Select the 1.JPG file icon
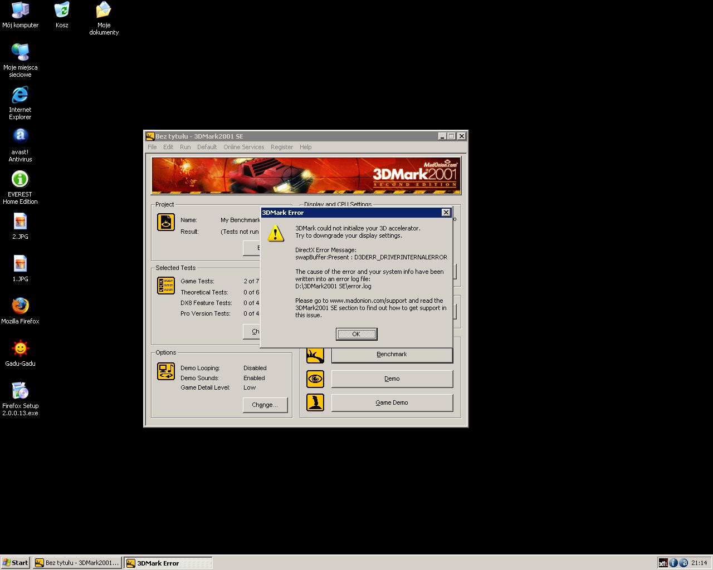The image size is (713, 570). pos(20,269)
